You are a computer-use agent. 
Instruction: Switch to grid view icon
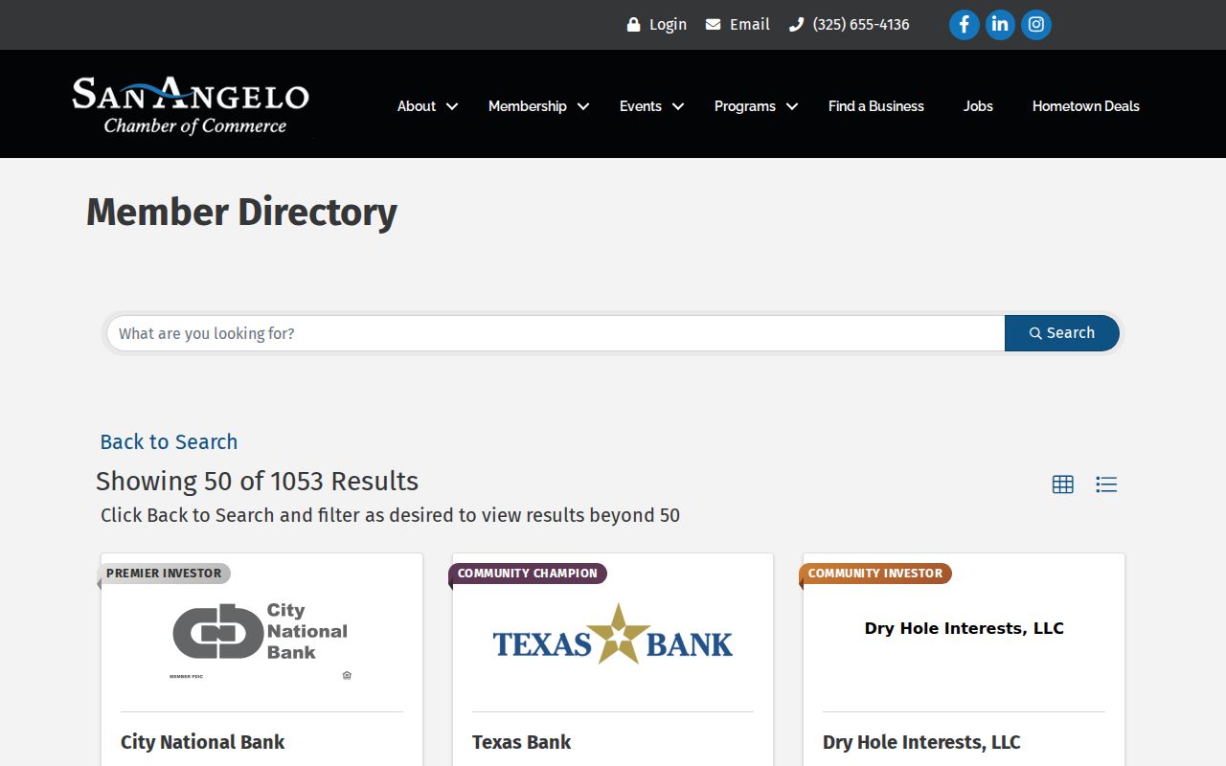pyautogui.click(x=1063, y=484)
